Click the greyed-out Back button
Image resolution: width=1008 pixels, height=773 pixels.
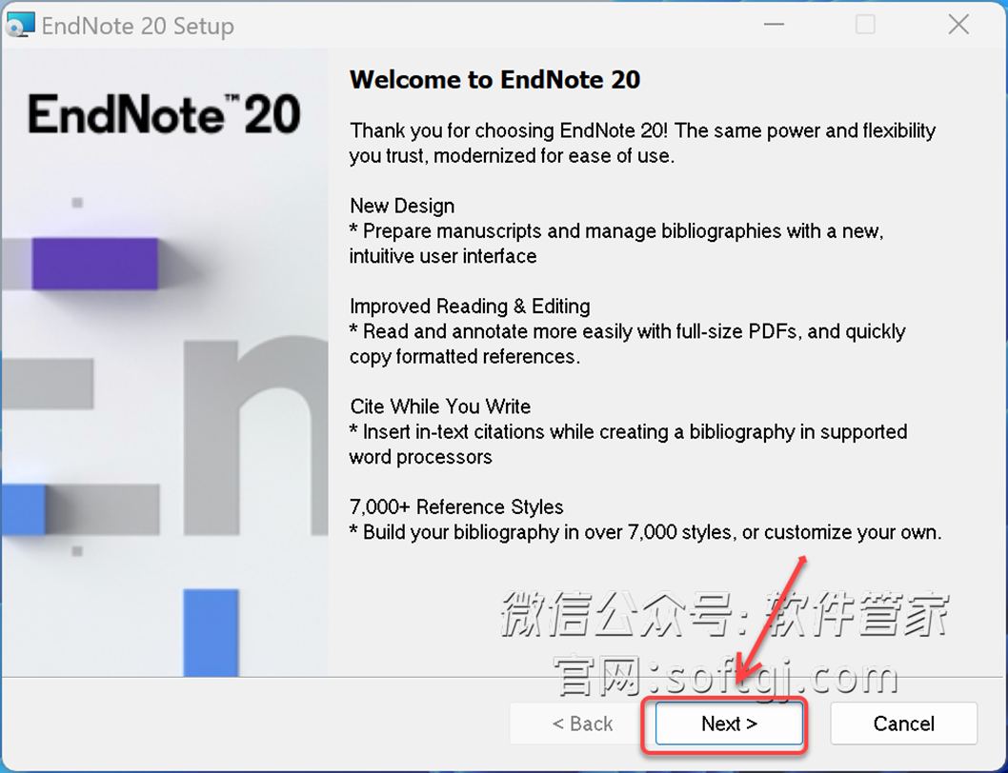[x=582, y=723]
